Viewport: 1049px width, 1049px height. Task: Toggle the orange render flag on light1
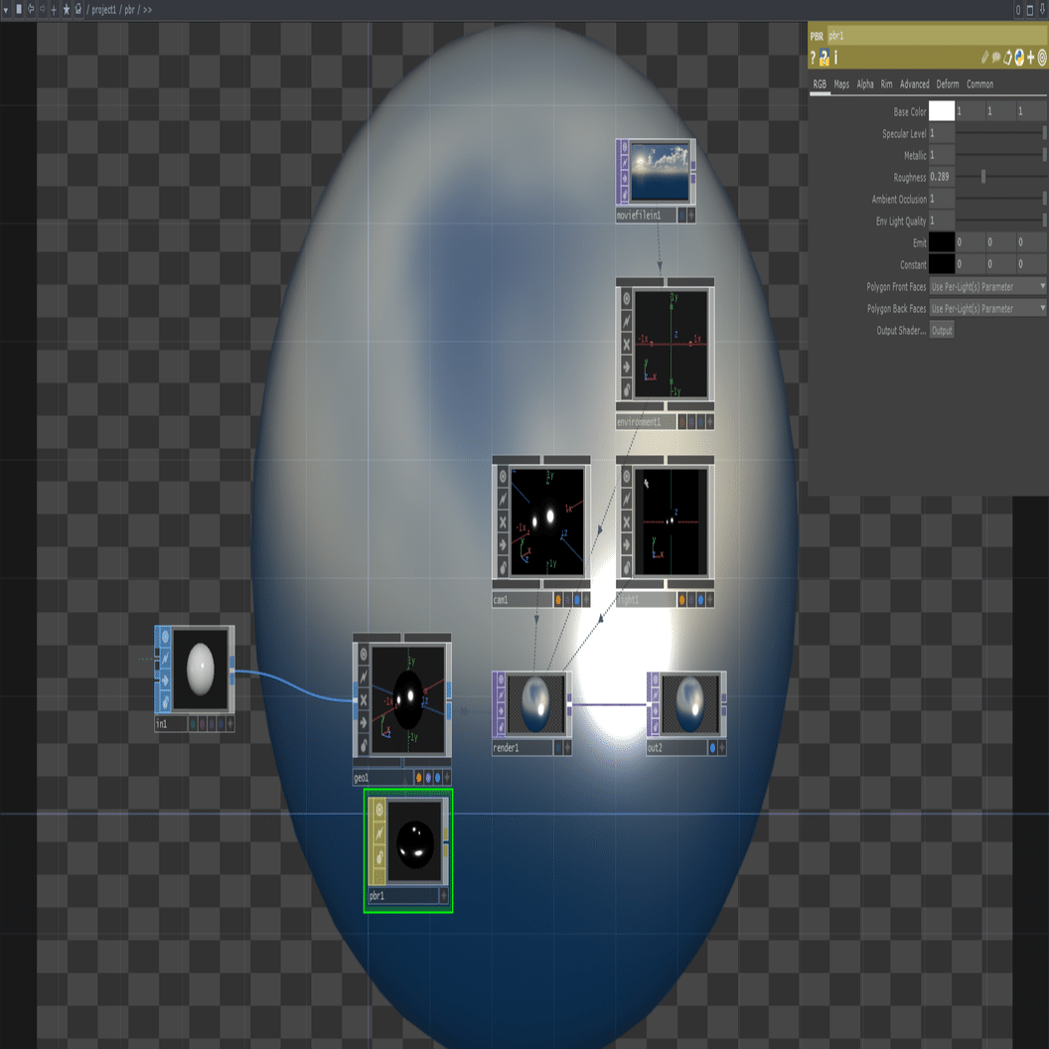(681, 600)
